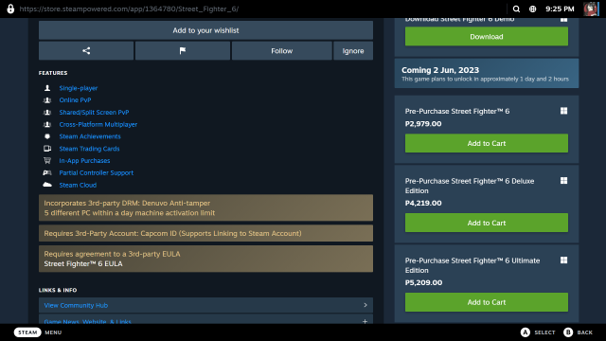Download the Street Fighter 6 demo
The width and height of the screenshot is (606, 341).
tap(487, 37)
